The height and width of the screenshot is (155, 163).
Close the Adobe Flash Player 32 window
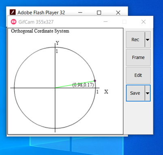point(118,13)
